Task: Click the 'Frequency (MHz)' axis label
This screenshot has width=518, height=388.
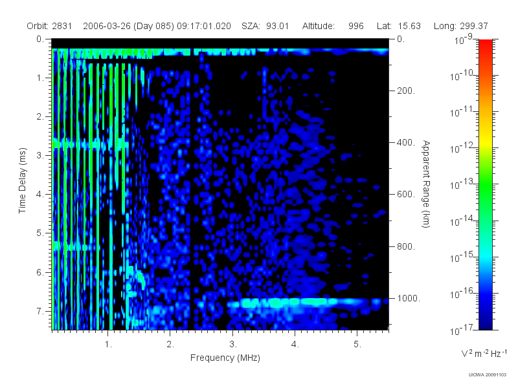Action: tap(225, 358)
